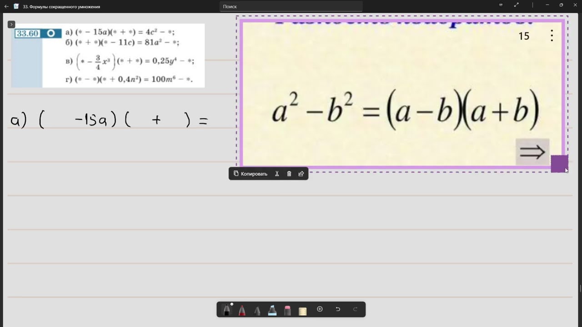Click the plus insert button in toolbar

pos(320,309)
